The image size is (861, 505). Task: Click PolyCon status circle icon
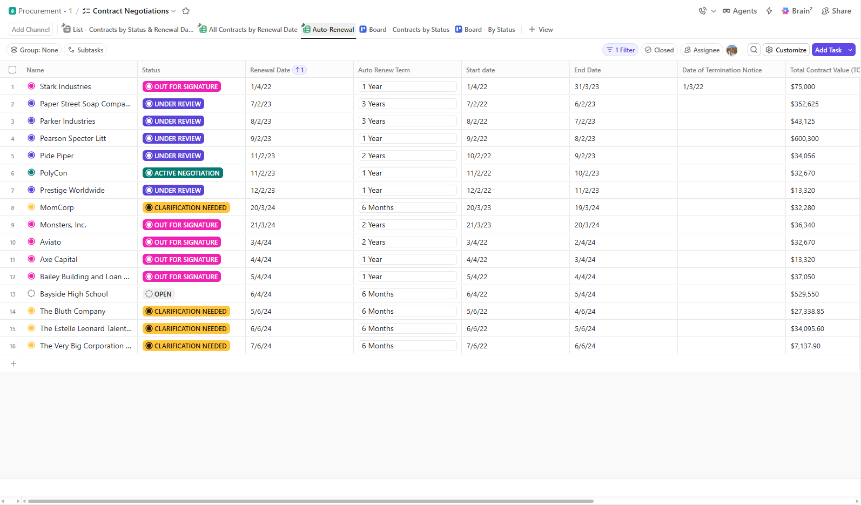tap(31, 172)
